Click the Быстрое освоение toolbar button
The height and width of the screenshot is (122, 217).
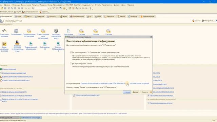[x=30, y=12]
